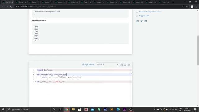Open File Explorer from the taskbar
The image size is (199, 112).
(x=73, y=109)
